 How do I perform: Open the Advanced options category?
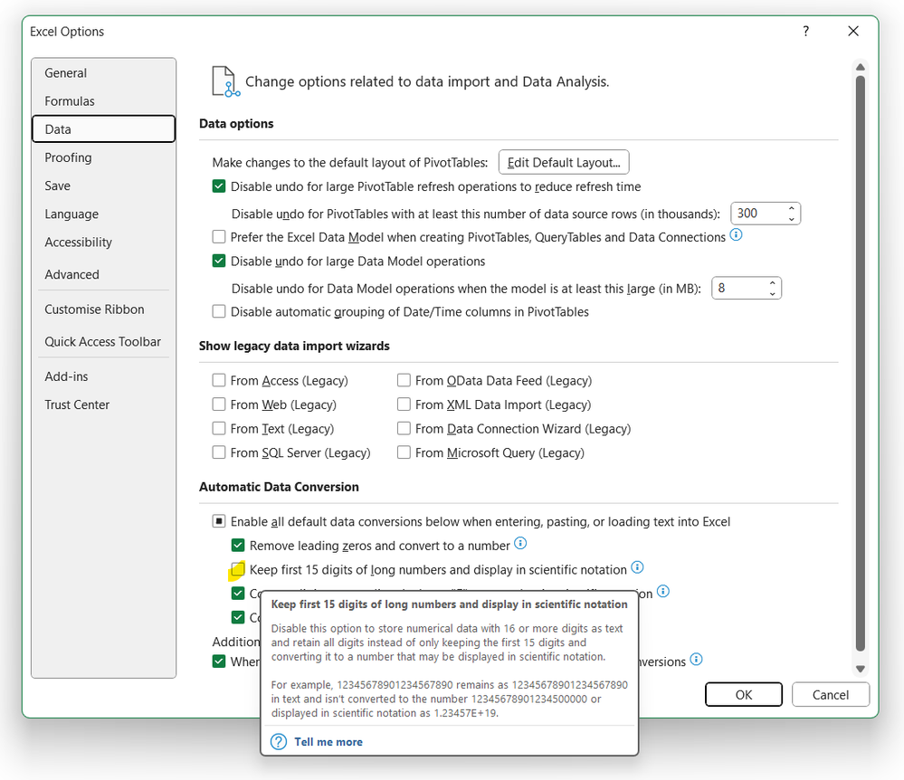[x=104, y=275]
